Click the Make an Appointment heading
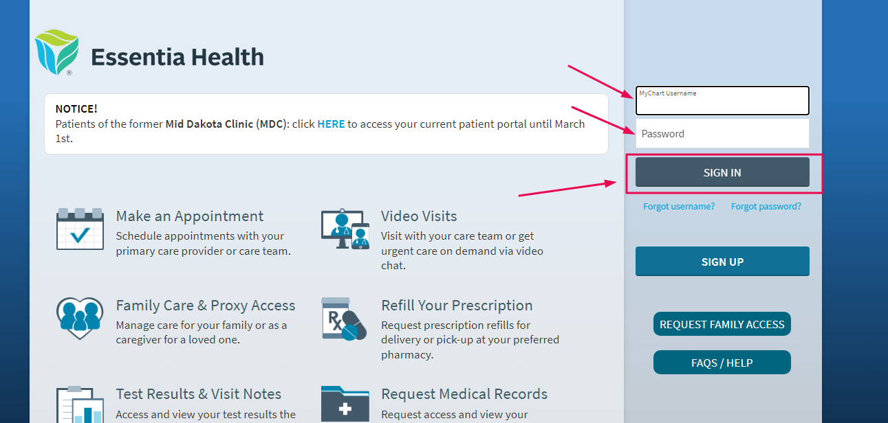 click(x=190, y=216)
